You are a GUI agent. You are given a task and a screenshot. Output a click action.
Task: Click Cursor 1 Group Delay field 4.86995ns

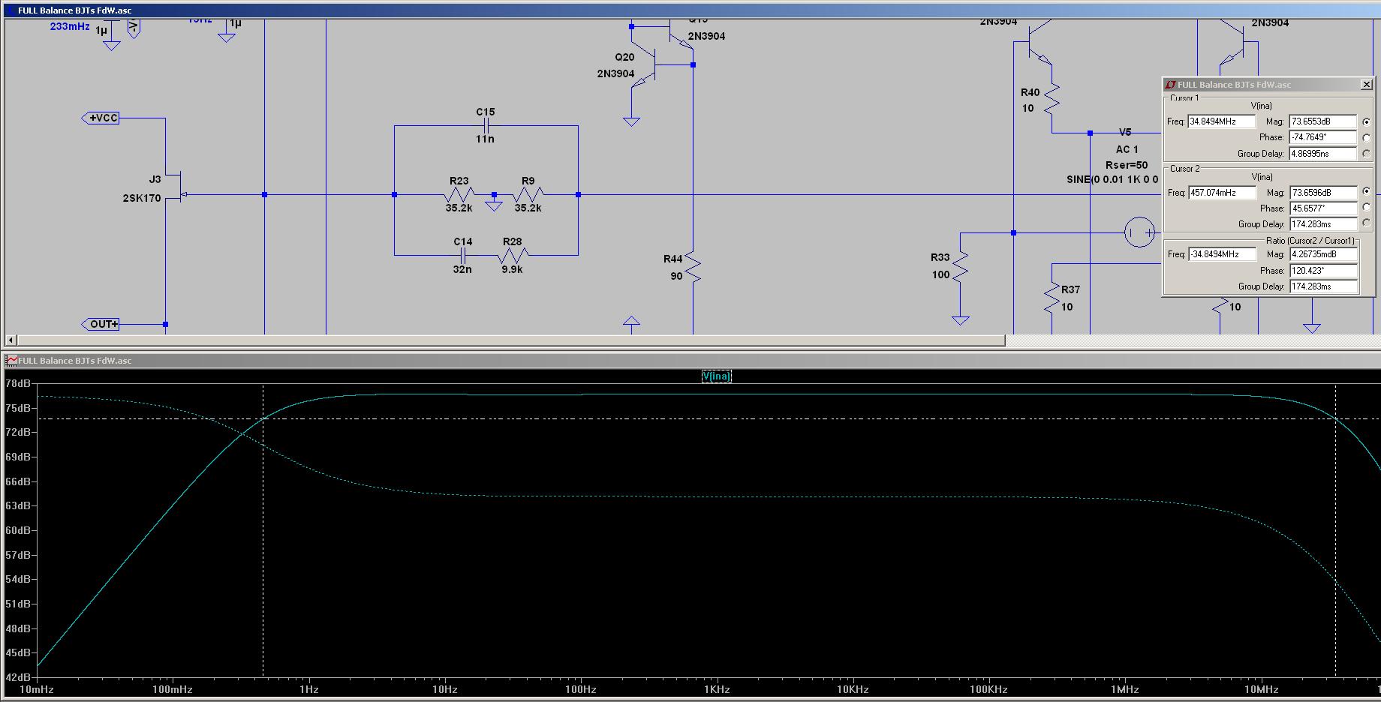[1322, 154]
